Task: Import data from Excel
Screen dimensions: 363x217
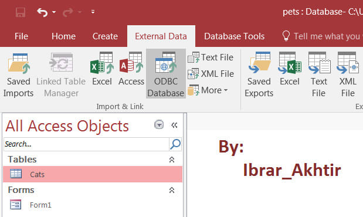Action: click(102, 69)
